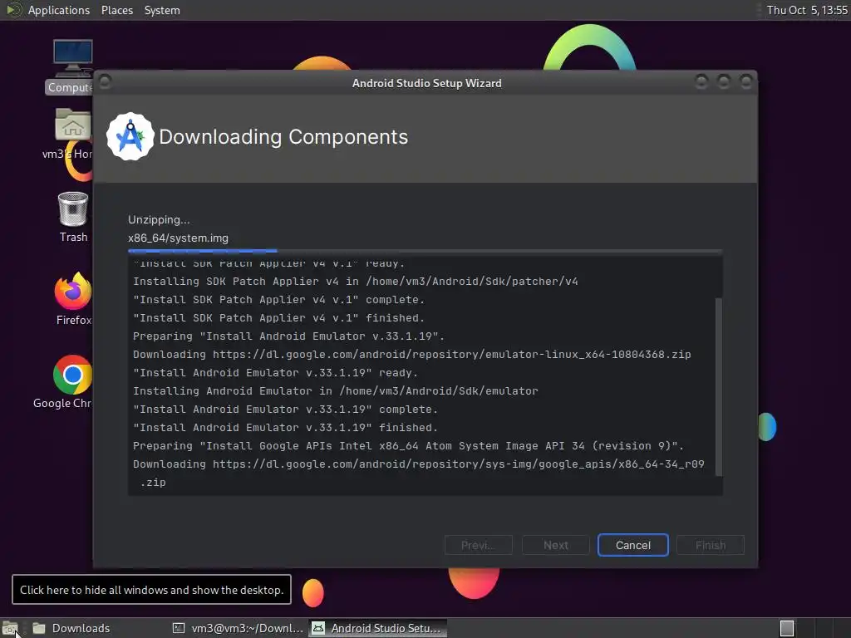This screenshot has width=851, height=638.
Task: Select the Android Studio Setup taskbar entry
Action: click(x=378, y=628)
